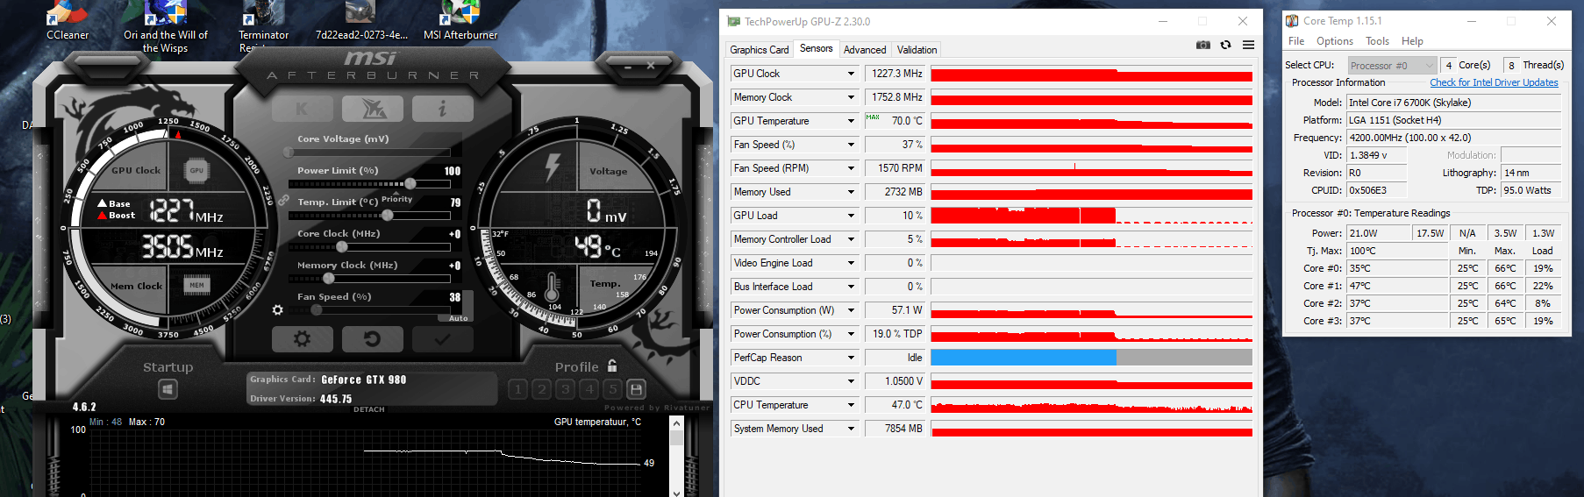This screenshot has width=1584, height=497.
Task: Follow the Check for Intel Driver Updates link
Action: [1494, 82]
